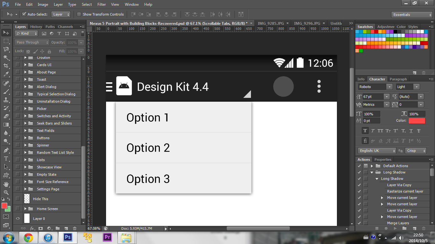Click the green background color swatch
435x244 pixels.
[9, 209]
